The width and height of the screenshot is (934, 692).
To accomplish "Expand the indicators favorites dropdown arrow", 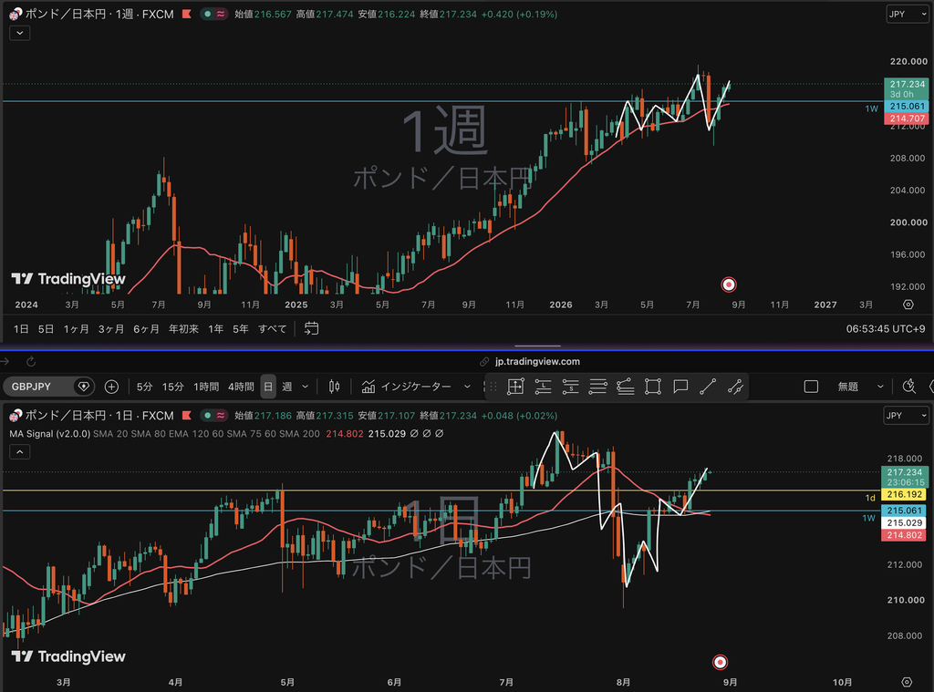I will coord(467,387).
